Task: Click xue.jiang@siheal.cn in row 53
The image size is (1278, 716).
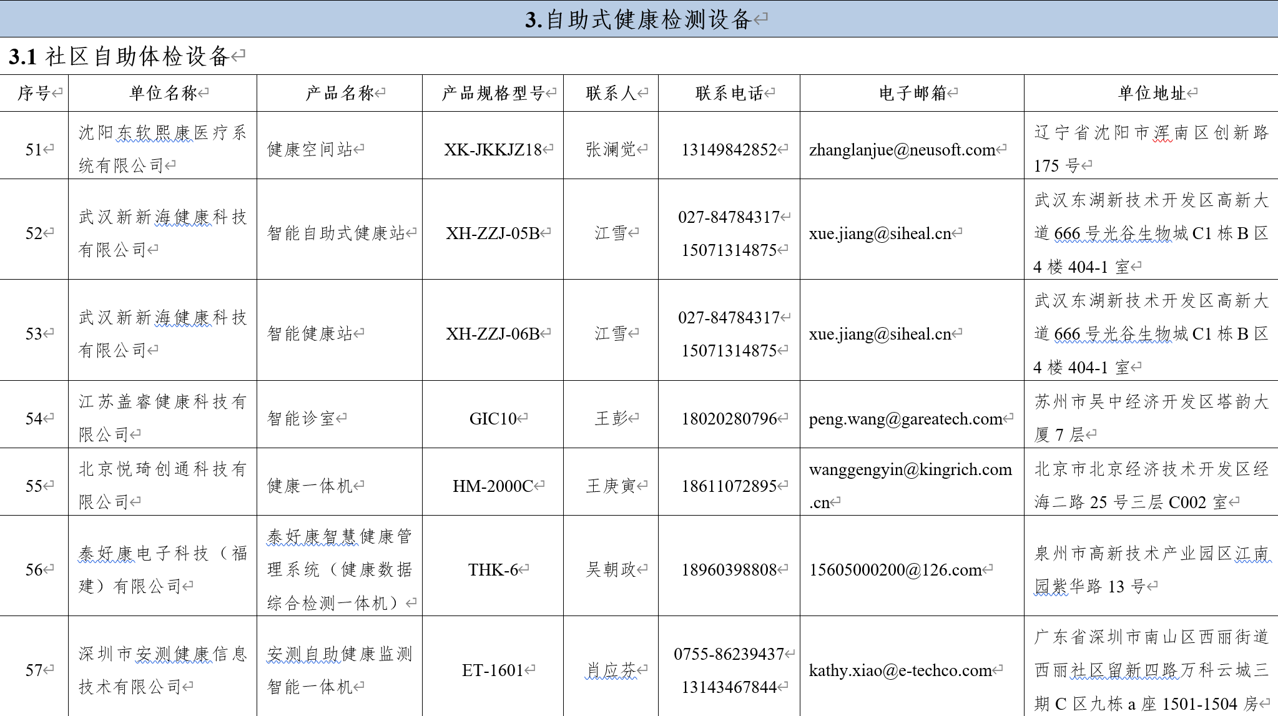Action: tap(880, 334)
